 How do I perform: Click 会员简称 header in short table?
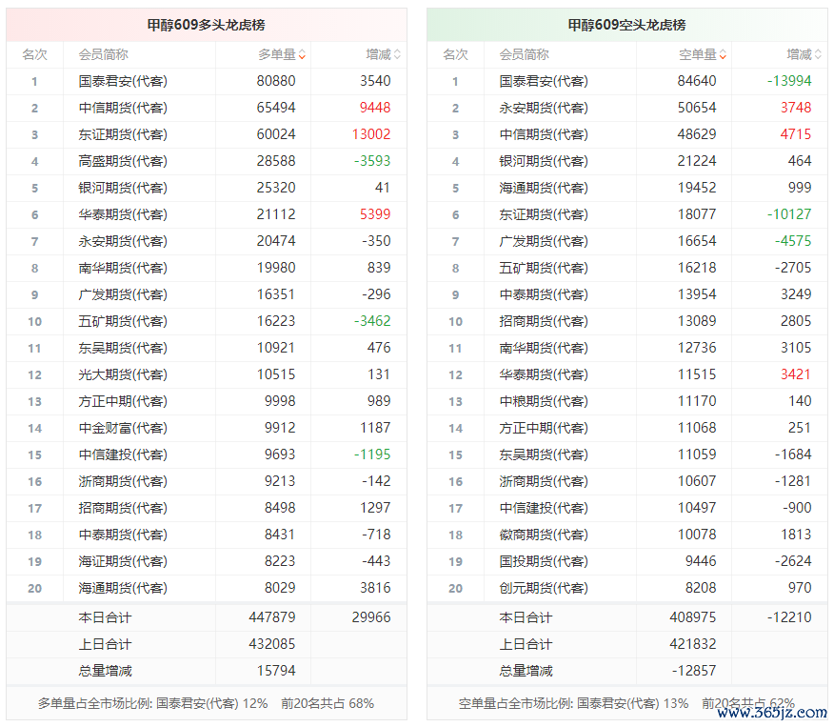pos(524,54)
